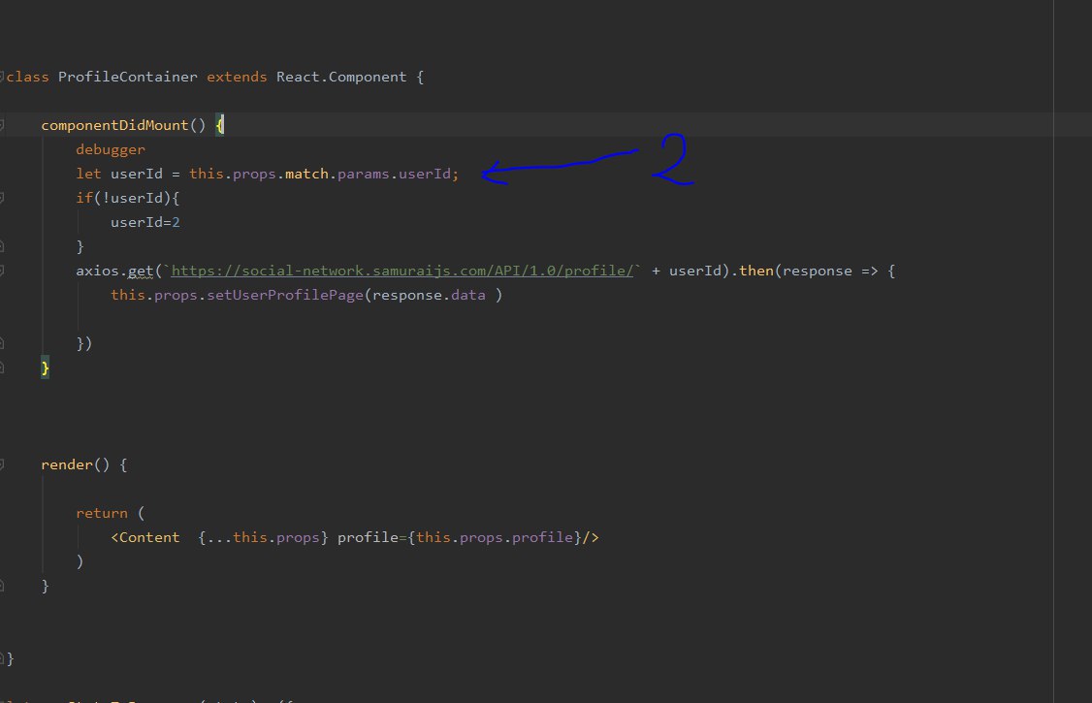Click the 'response =>' arrow function parameter

[x=830, y=271]
